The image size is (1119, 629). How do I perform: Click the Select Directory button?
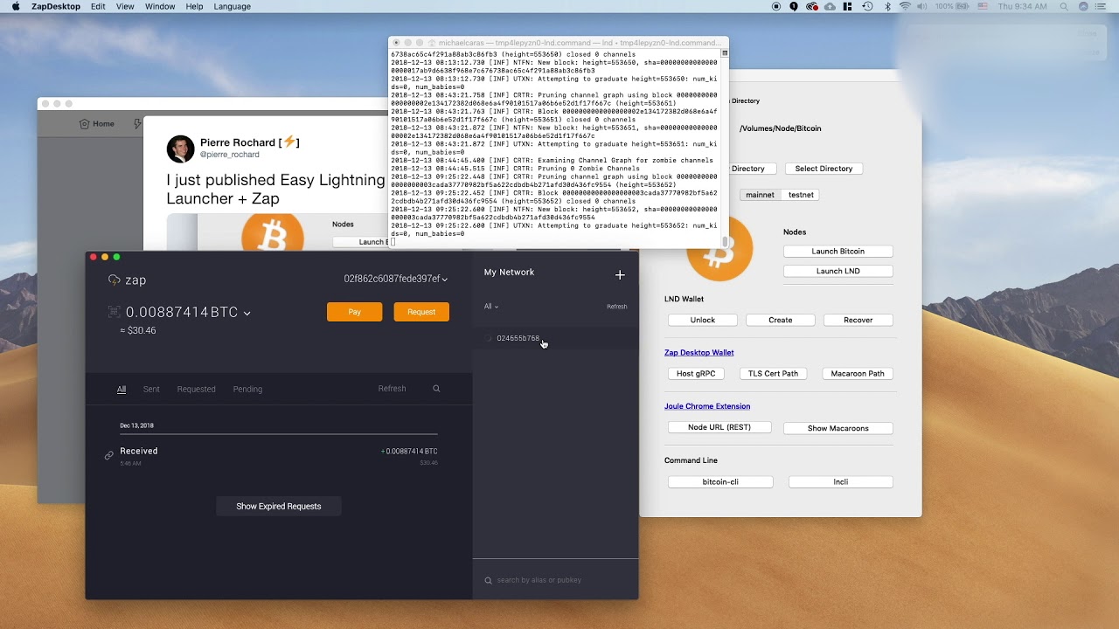(824, 169)
